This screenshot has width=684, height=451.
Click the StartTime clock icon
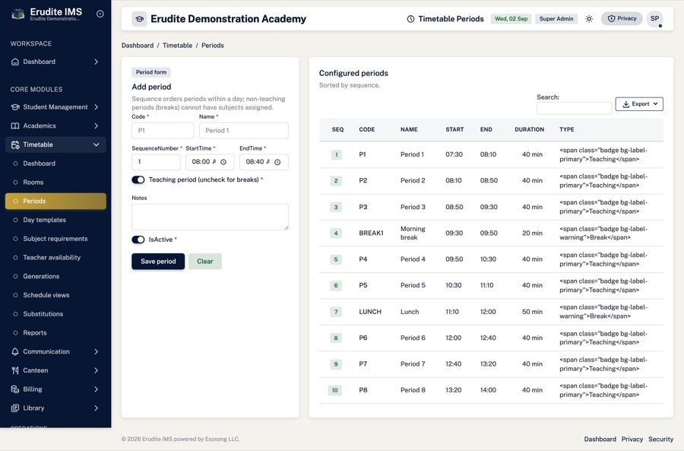pyautogui.click(x=223, y=162)
